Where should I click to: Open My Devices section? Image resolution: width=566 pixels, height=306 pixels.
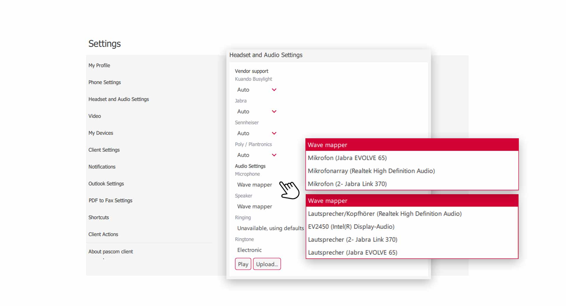[x=101, y=133]
